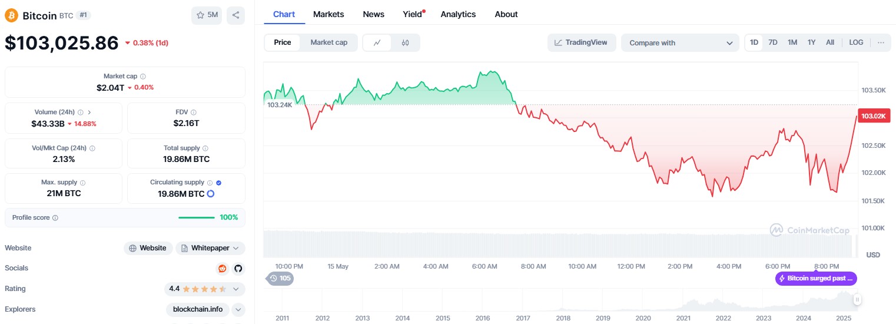
Task: Open the Reddit social icon
Action: [223, 269]
